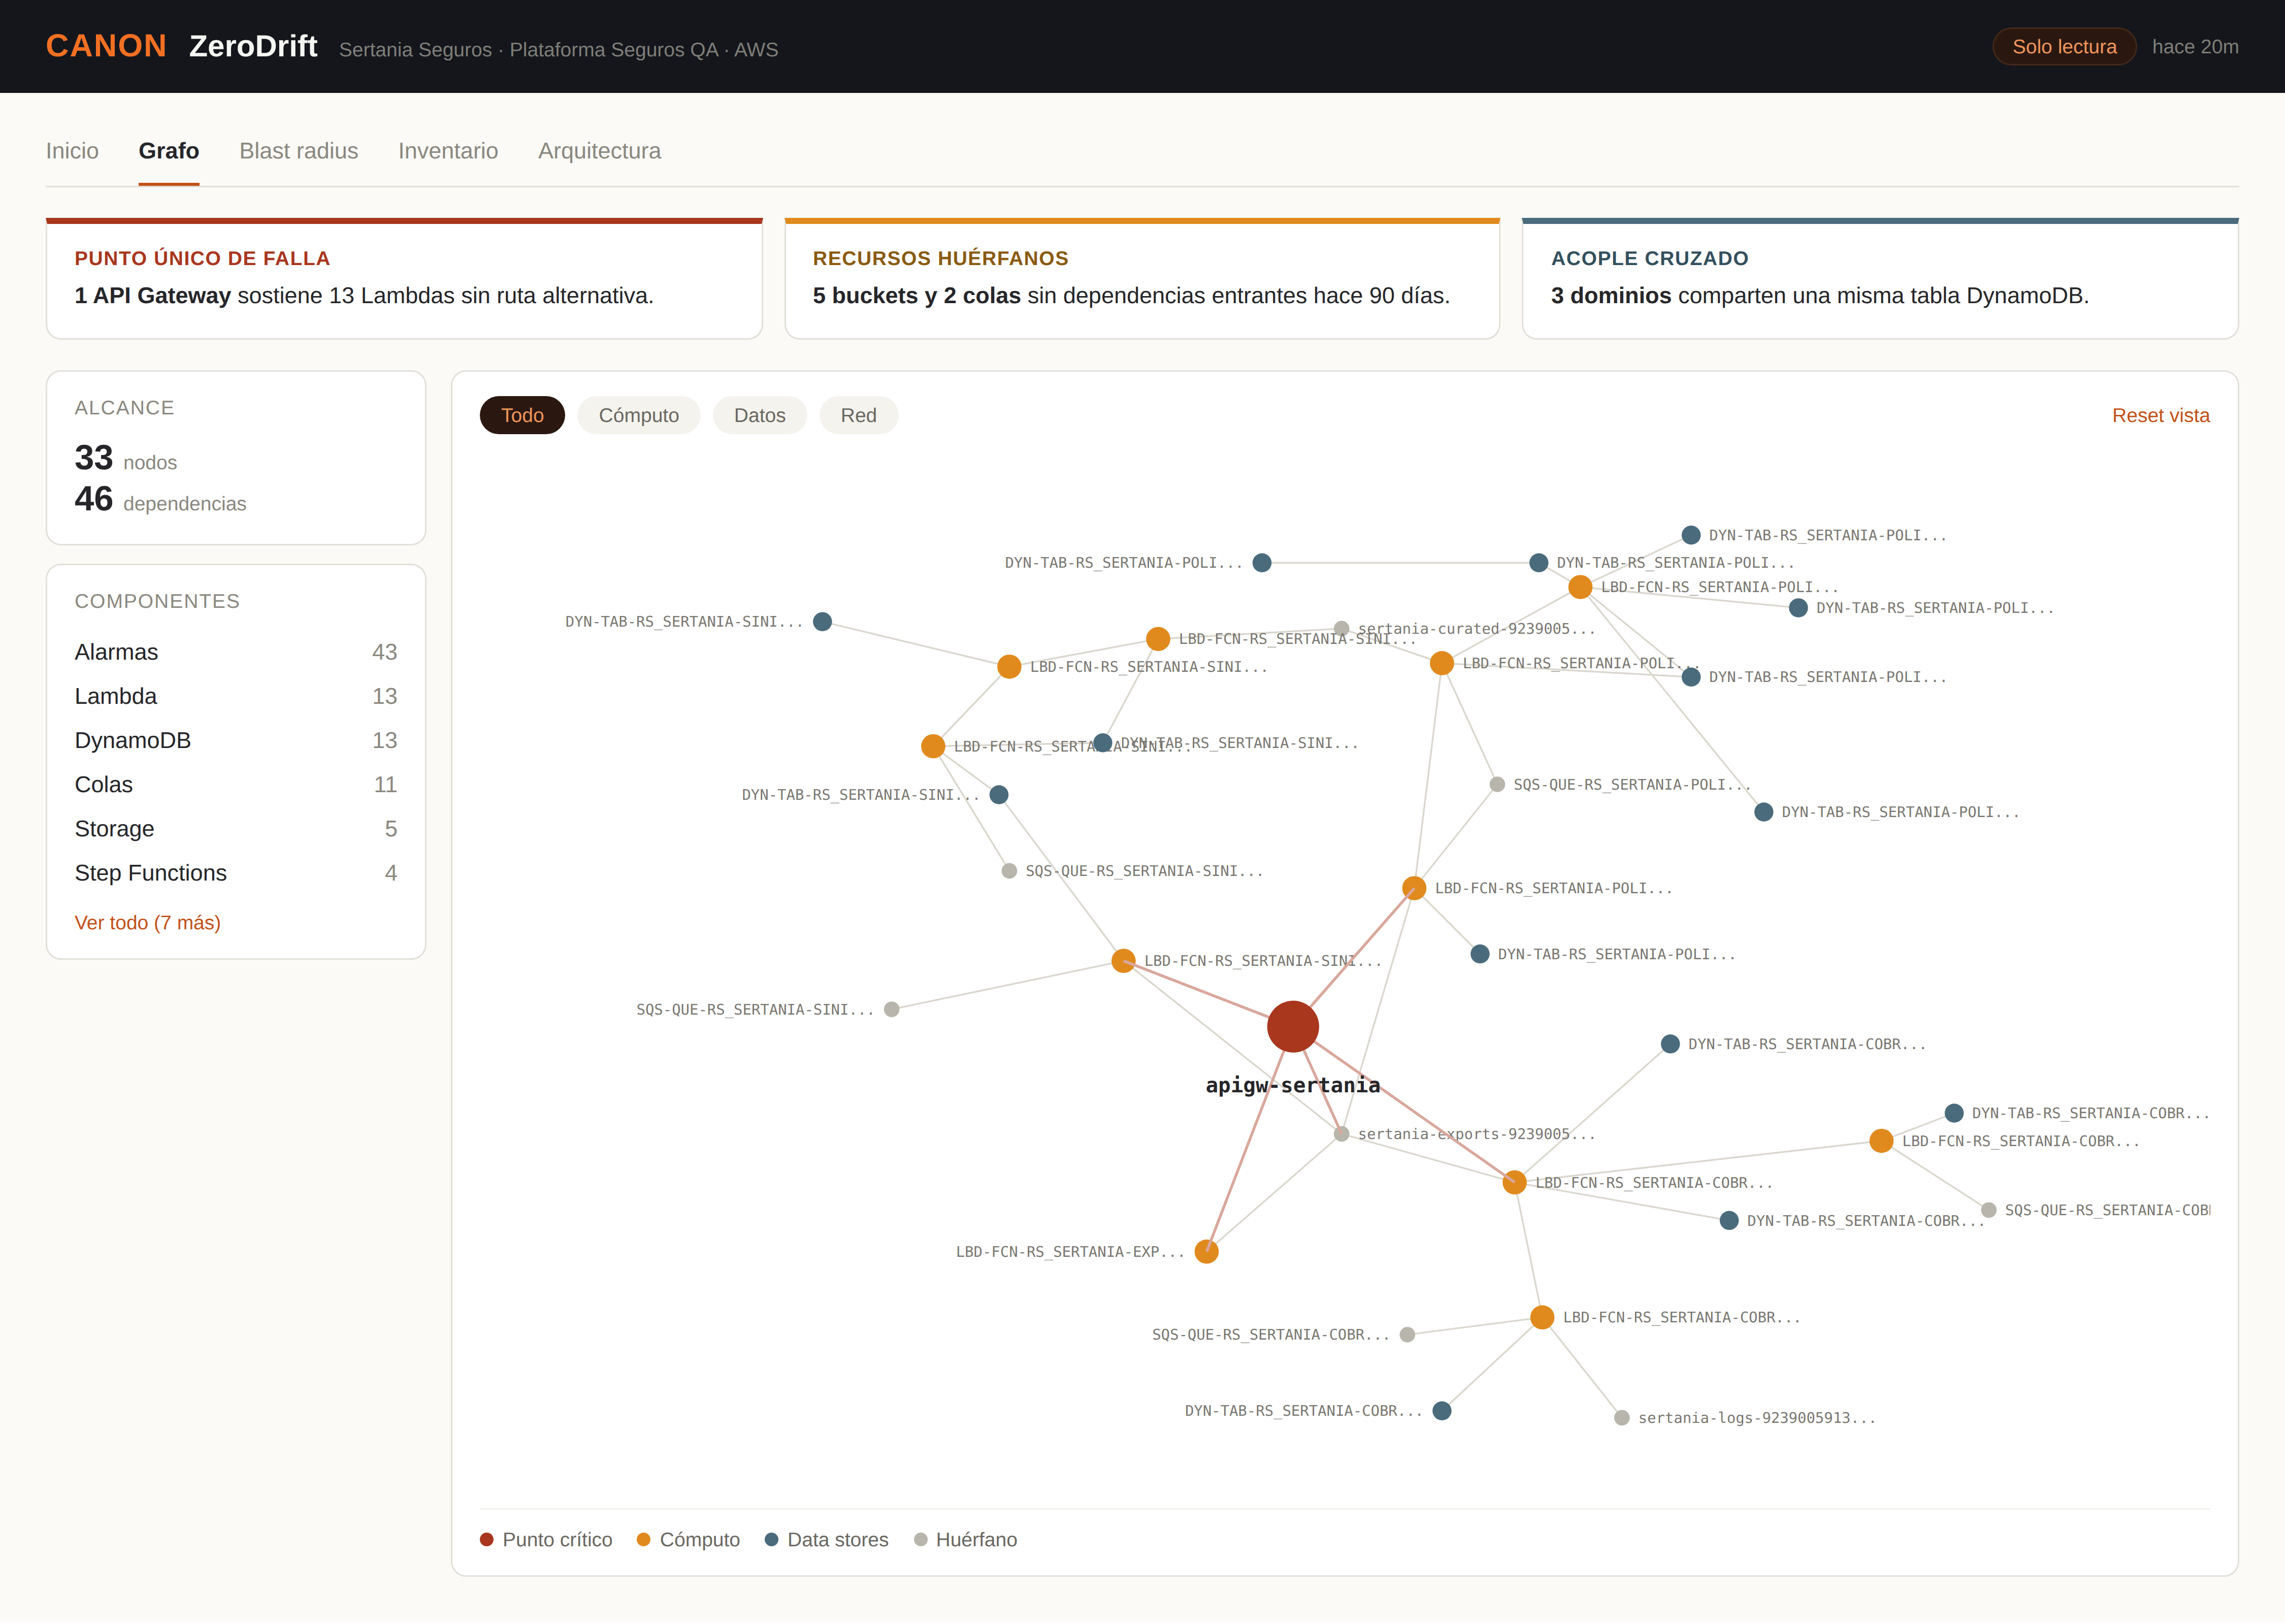Select the sertania-curated-9239005 bucket node
The height and width of the screenshot is (1624, 2285).
pos(1341,628)
